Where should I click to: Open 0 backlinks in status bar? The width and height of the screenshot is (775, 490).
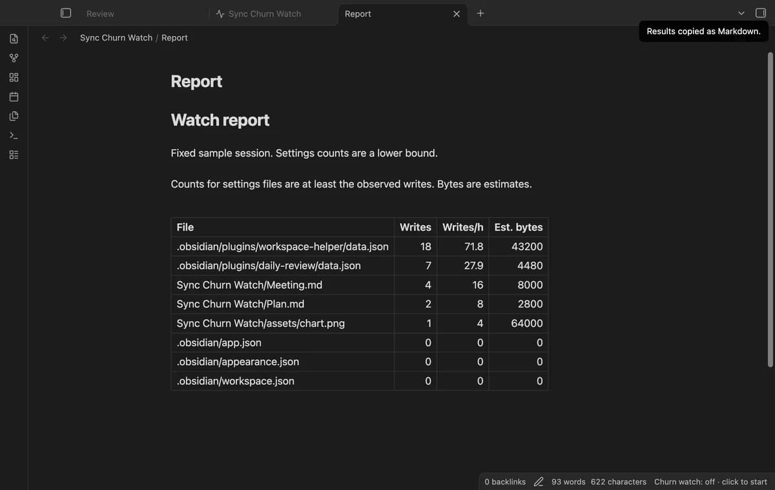[x=505, y=482]
